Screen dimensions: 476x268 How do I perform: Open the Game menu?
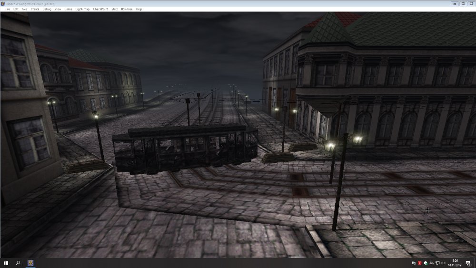[x=68, y=9]
